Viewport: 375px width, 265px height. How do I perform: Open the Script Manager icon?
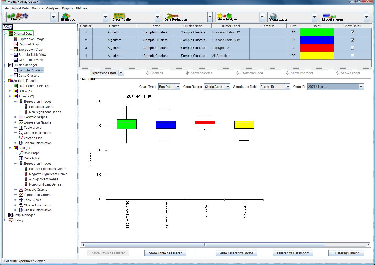(10, 215)
